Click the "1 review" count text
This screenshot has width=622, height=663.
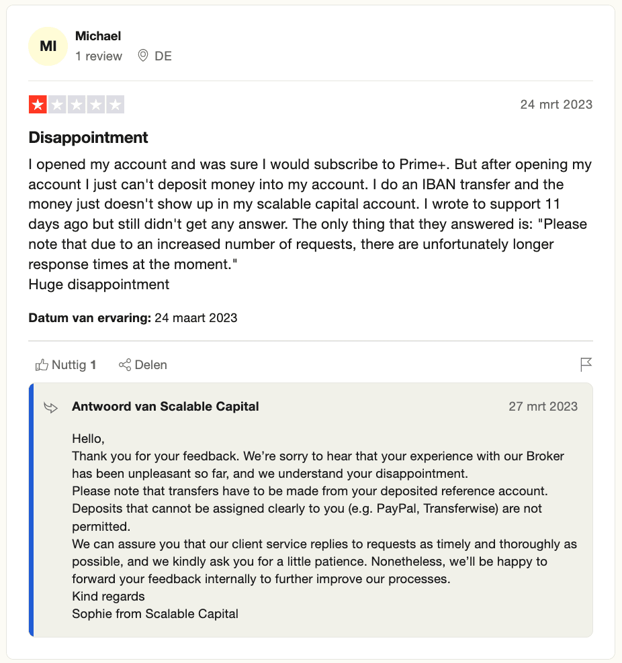(x=99, y=56)
